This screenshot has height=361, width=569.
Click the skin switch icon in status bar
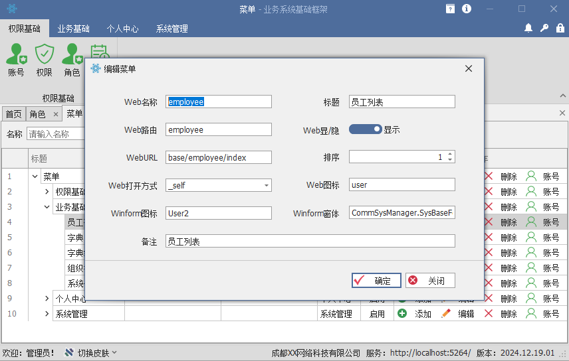coord(69,352)
